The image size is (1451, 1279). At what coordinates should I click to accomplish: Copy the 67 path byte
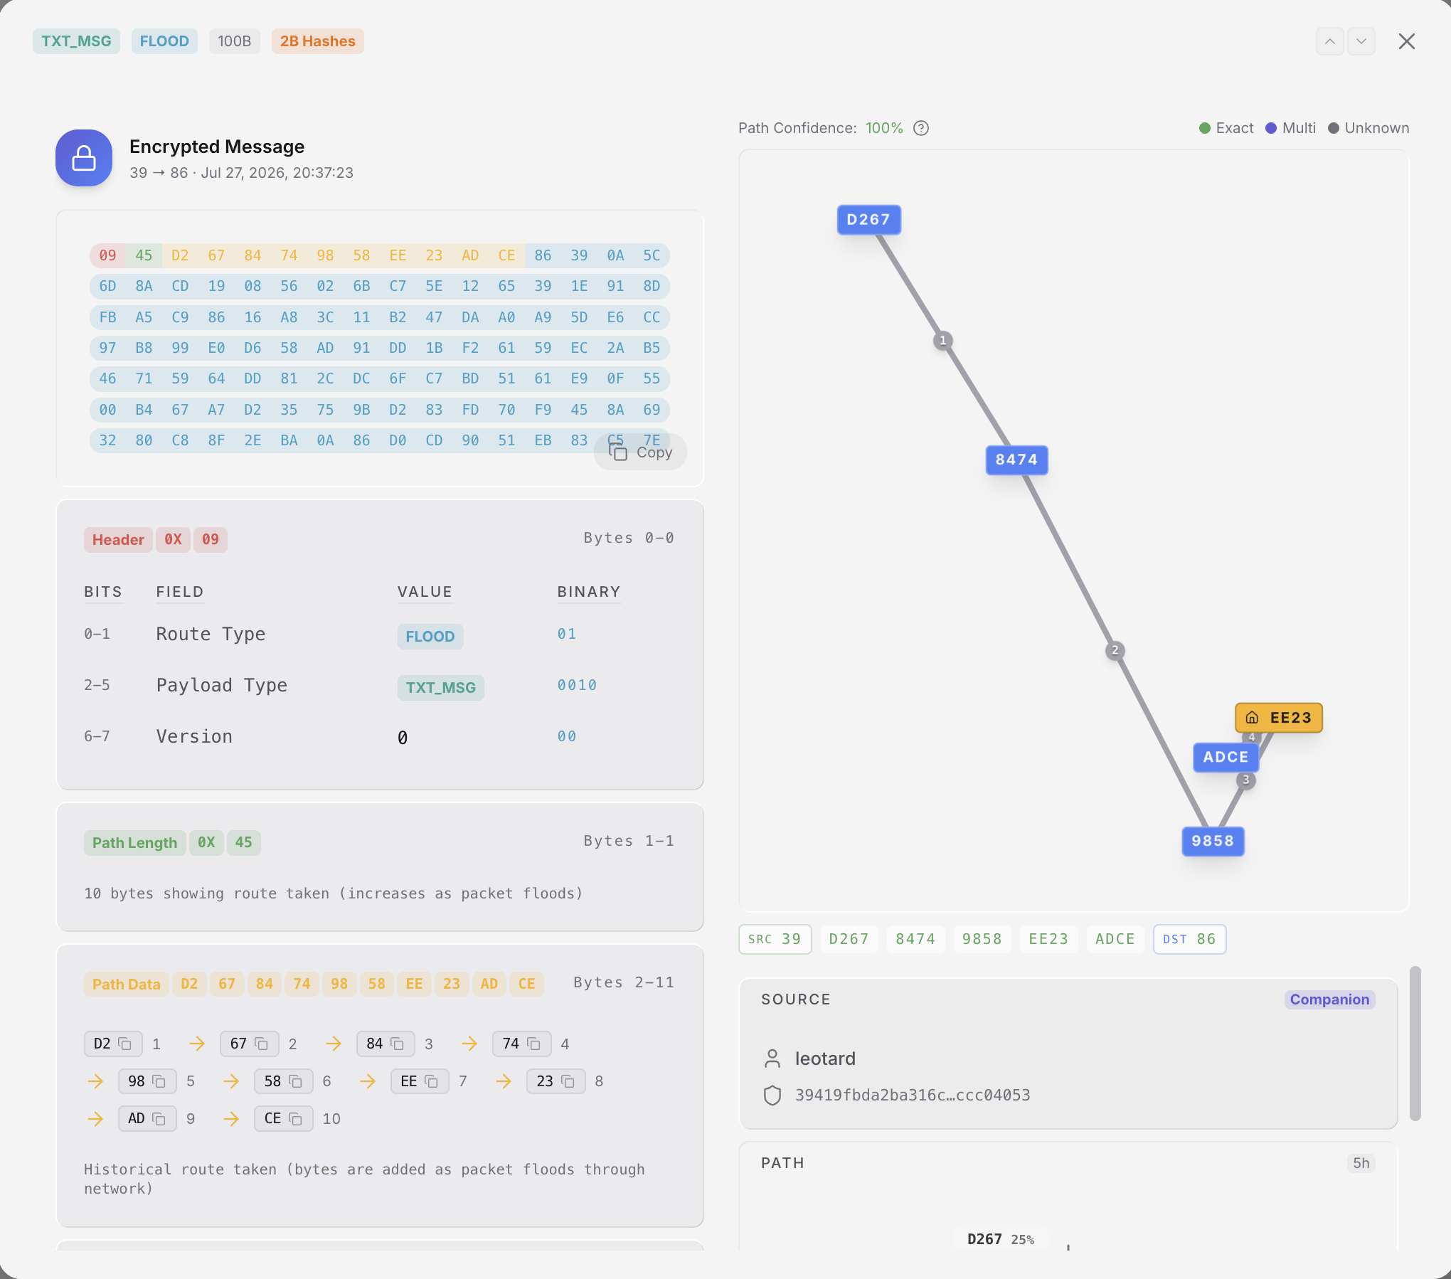click(261, 1044)
